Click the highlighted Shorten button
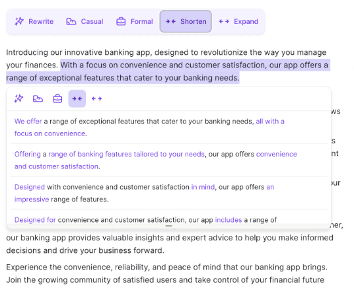Screen dimensions: 354x288 [186, 21]
